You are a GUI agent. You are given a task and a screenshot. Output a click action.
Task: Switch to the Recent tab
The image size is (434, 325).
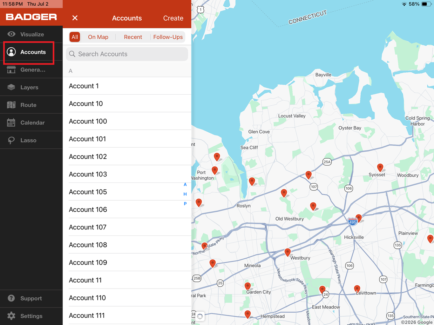click(x=133, y=37)
